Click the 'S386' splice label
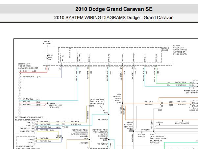This screenshot has height=149, width=198. [x=152, y=135]
